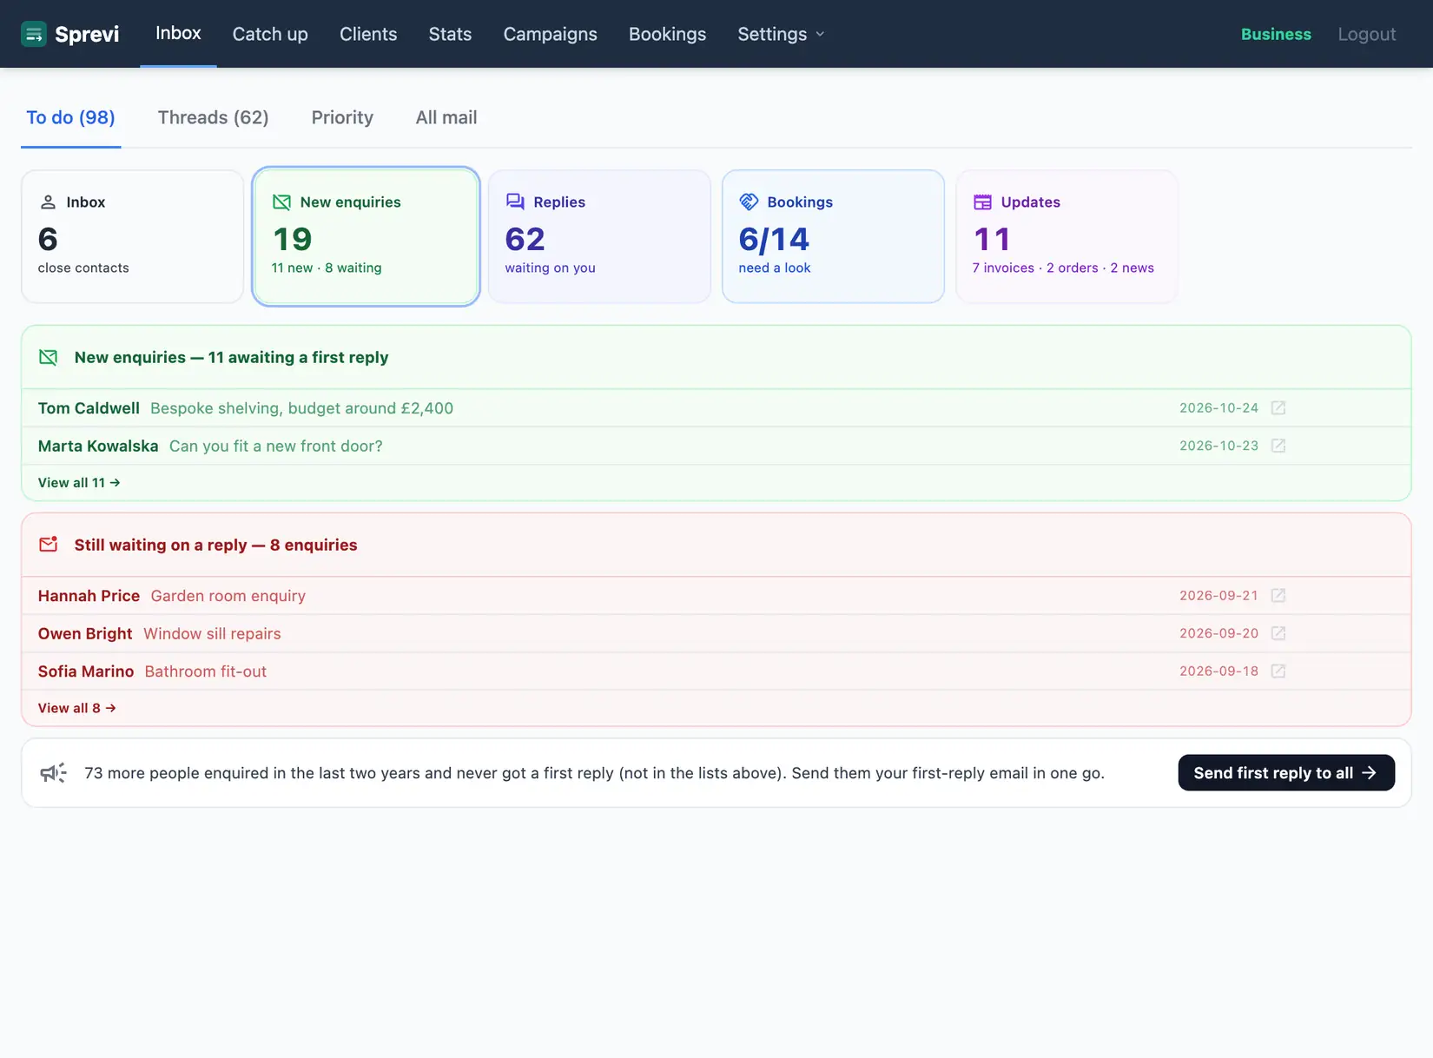Select the Updates 11 card

1066,236
